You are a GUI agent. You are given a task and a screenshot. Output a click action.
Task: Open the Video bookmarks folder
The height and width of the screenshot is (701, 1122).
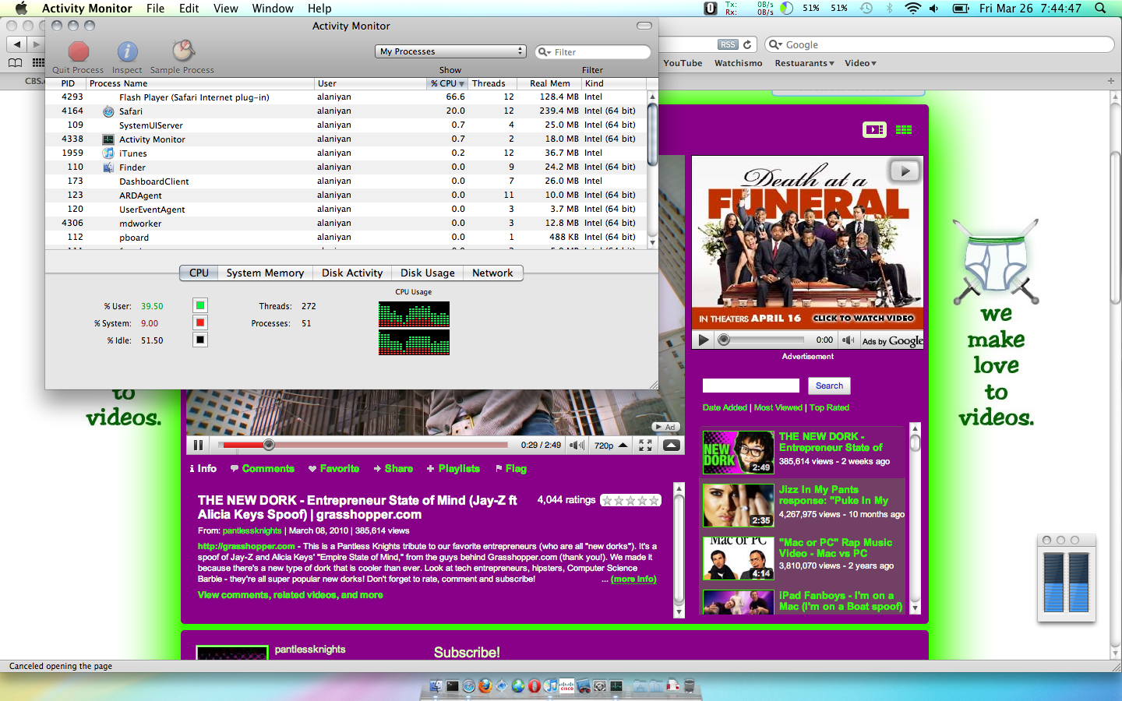pos(860,63)
